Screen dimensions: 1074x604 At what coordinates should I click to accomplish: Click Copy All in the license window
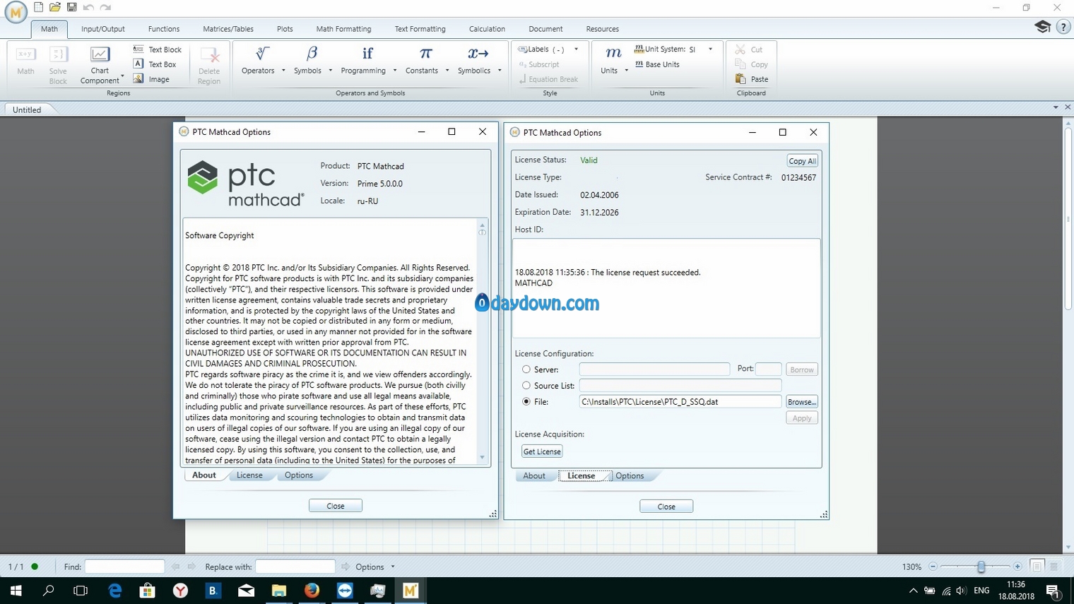[802, 161]
